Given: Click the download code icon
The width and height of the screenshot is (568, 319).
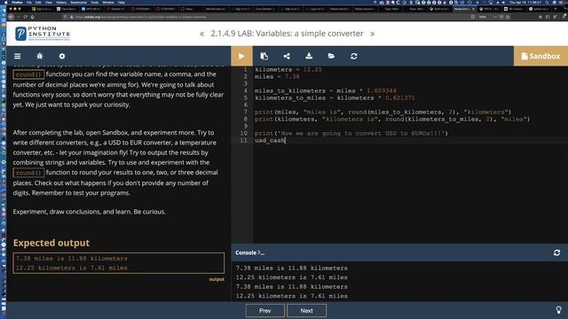Looking at the screenshot, I should click(309, 56).
